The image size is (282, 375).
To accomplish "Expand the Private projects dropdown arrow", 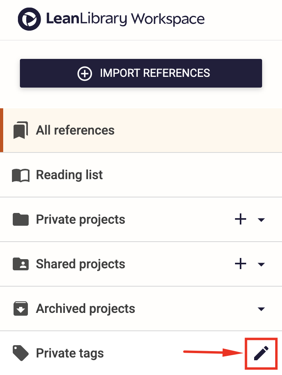I will 261,220.
